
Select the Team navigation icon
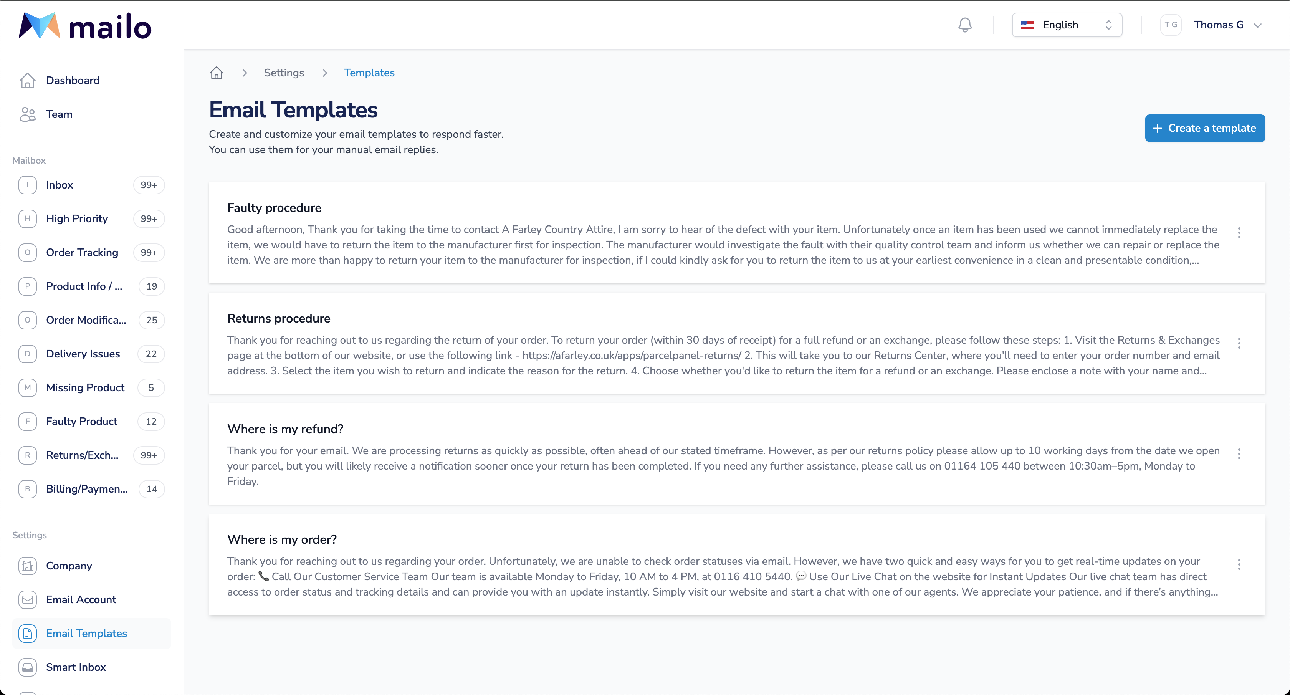click(28, 114)
